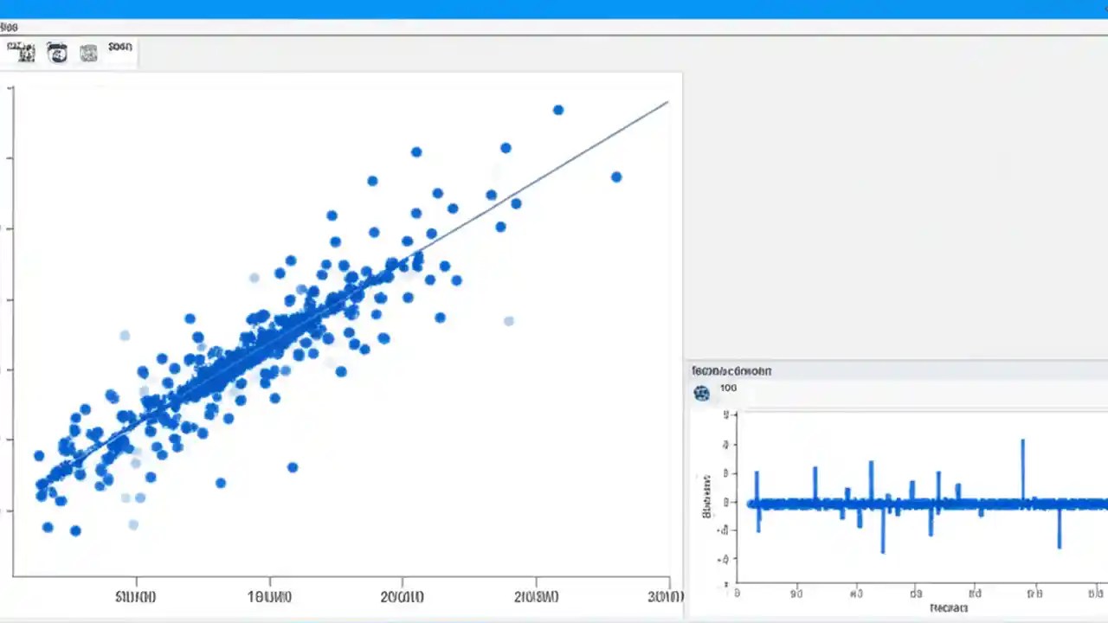The image size is (1108, 623).
Task: Click the globe icon in the residuals panel
Action: pos(701,392)
